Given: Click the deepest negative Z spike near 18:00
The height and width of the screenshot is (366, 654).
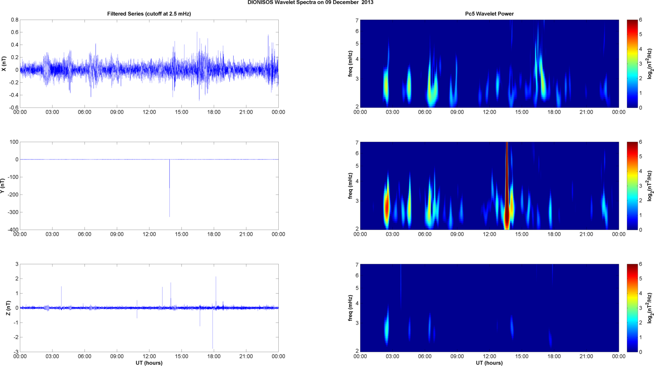Looking at the screenshot, I should point(213,328).
